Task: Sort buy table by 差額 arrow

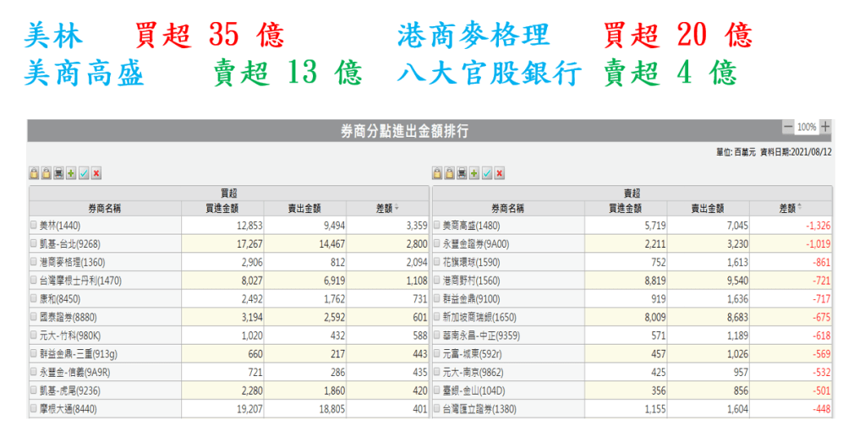Action: point(397,208)
